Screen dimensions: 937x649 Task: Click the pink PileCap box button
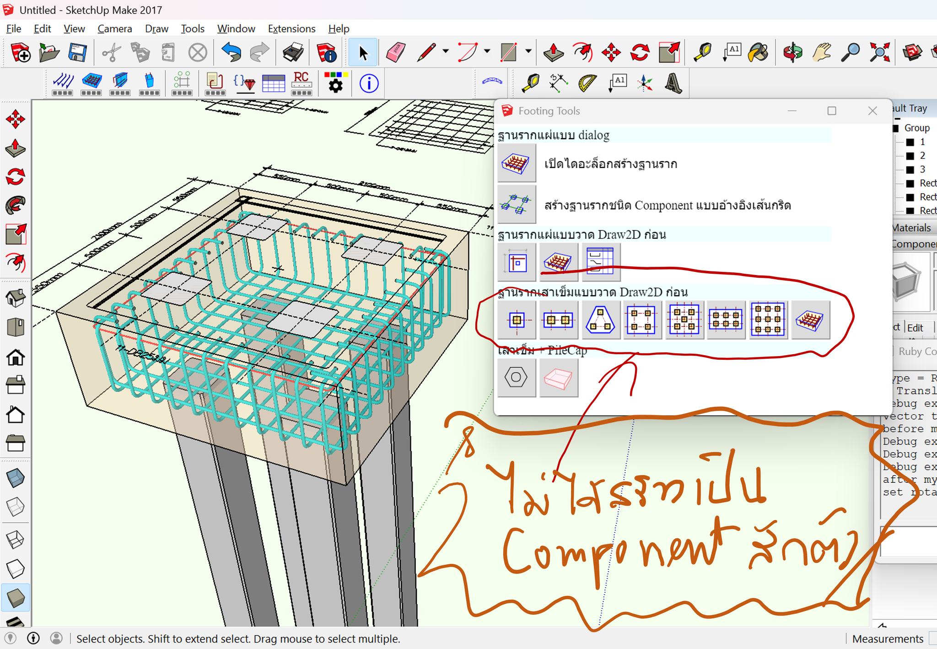[559, 378]
